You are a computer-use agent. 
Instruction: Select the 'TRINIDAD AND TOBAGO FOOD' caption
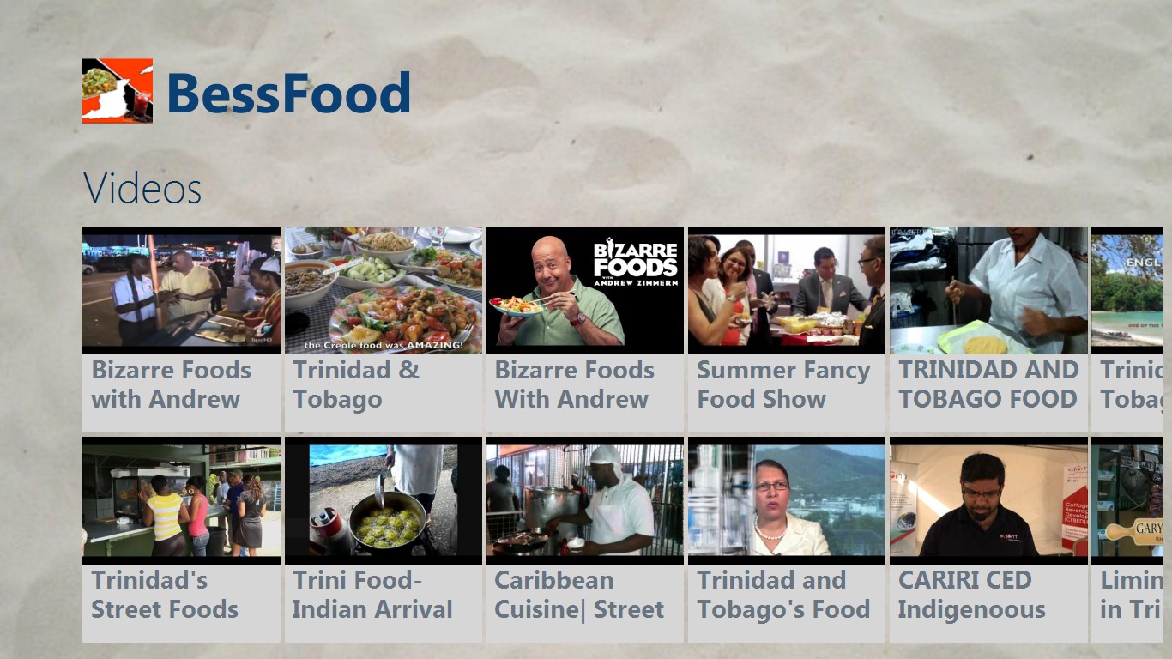(x=988, y=384)
